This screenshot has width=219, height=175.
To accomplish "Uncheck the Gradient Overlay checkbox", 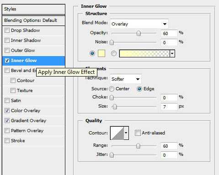I will tap(7, 120).
